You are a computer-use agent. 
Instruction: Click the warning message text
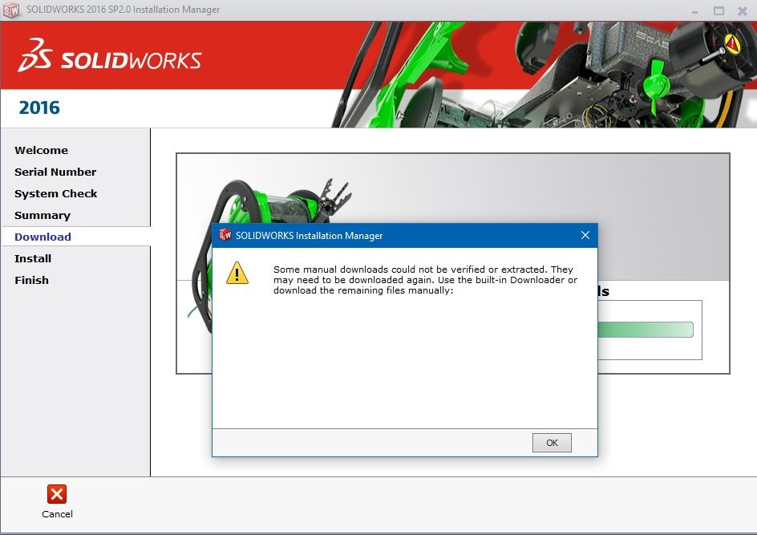(x=425, y=280)
